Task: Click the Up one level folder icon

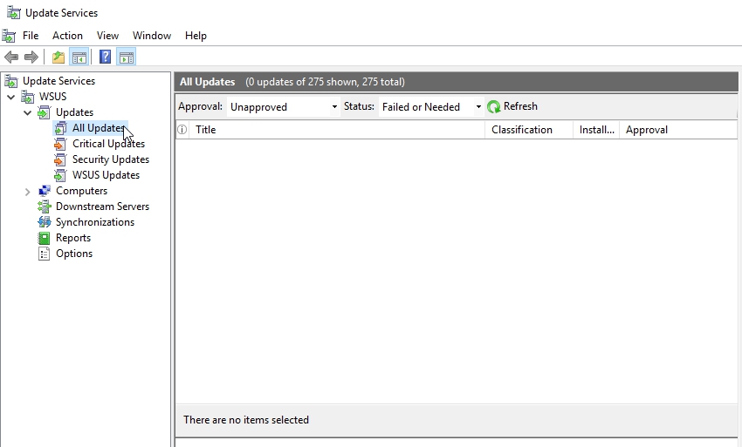Action: [58, 58]
